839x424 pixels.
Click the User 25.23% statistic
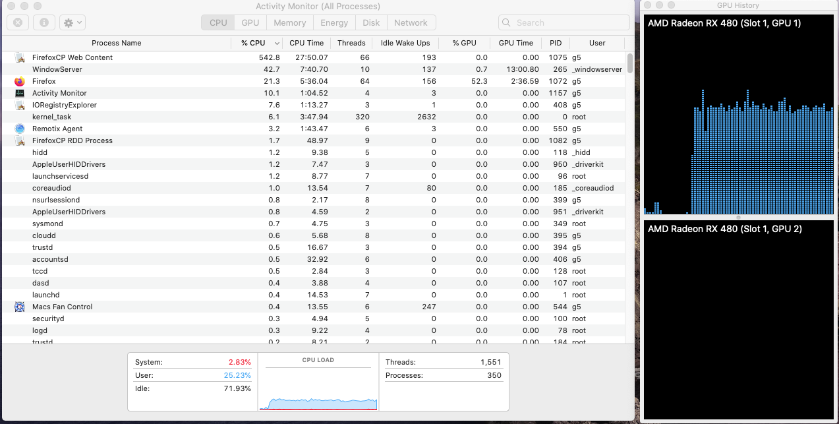coord(192,375)
